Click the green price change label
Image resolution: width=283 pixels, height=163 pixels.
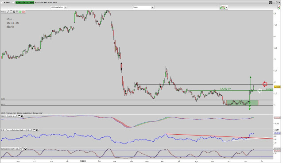(x=25, y=3)
